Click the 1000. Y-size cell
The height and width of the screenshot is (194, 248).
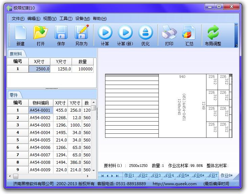(x=75, y=125)
